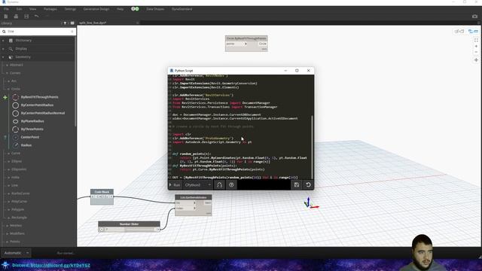Click the Code Block node header
The height and width of the screenshot is (271, 482).
[x=102, y=192]
